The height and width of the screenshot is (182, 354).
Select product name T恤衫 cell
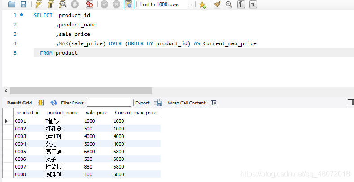63,121
